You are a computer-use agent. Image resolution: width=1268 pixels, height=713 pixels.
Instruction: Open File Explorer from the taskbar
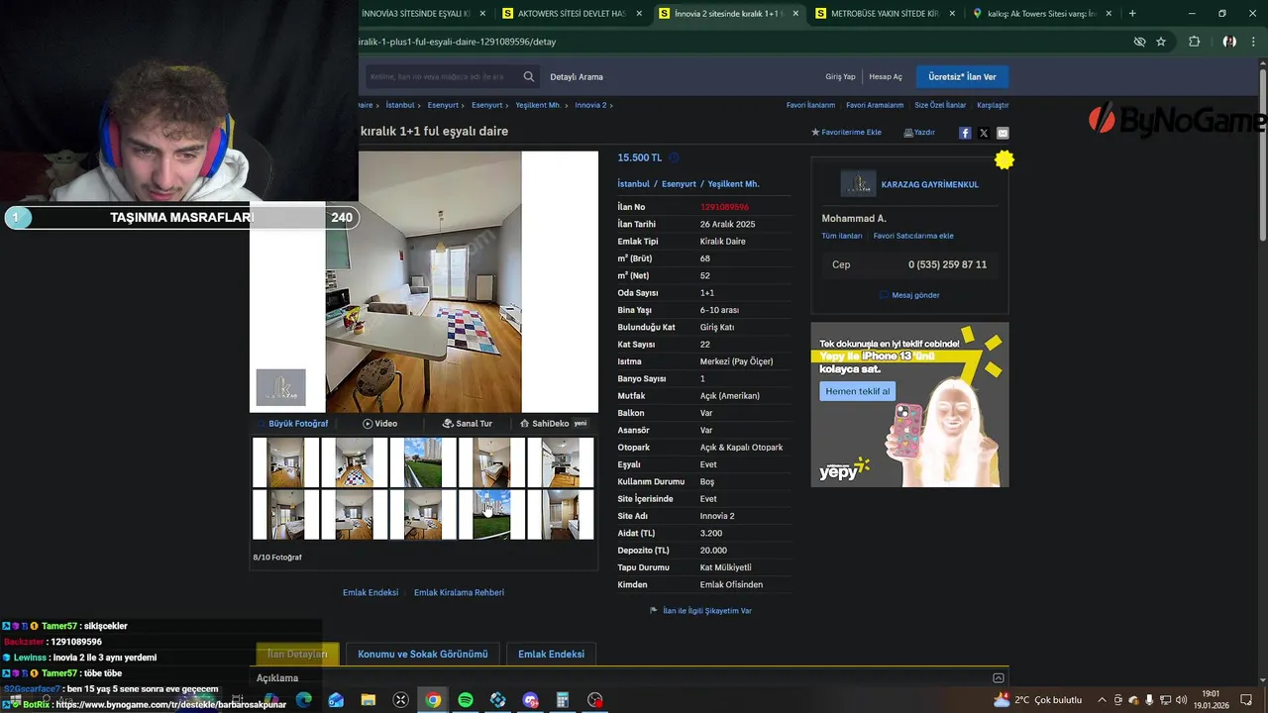[x=369, y=700]
